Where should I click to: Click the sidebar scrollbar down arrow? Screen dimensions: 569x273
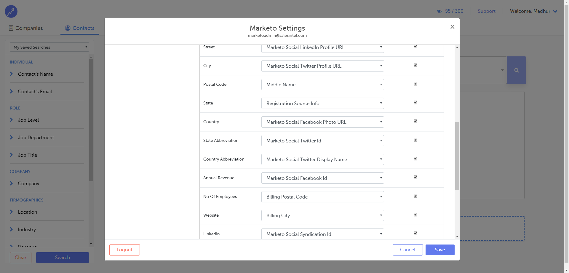coord(91,244)
